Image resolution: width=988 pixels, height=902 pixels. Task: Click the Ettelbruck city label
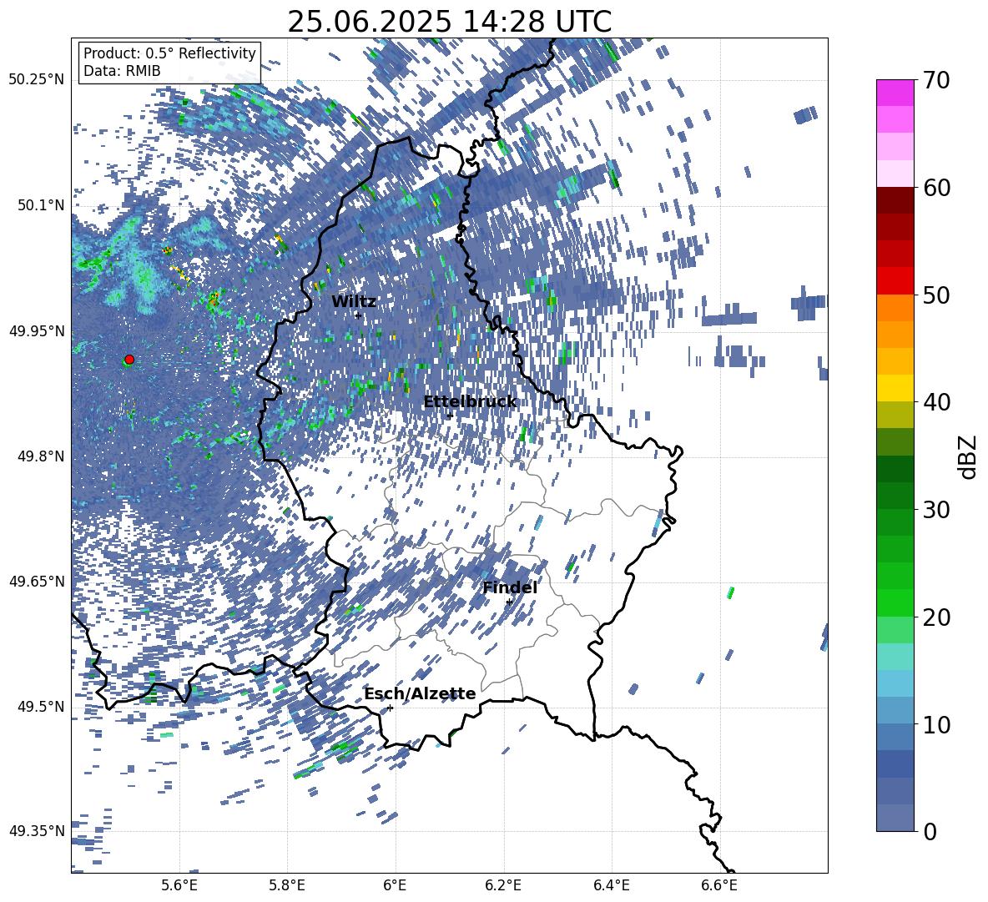point(470,402)
